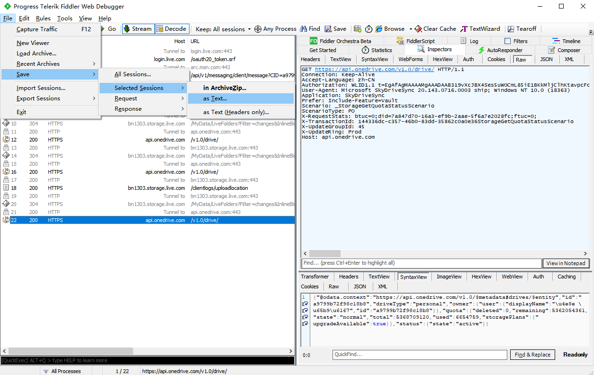Screen dimensions: 594x375
Task: Click the View in Notepad button
Action: pyautogui.click(x=566, y=263)
